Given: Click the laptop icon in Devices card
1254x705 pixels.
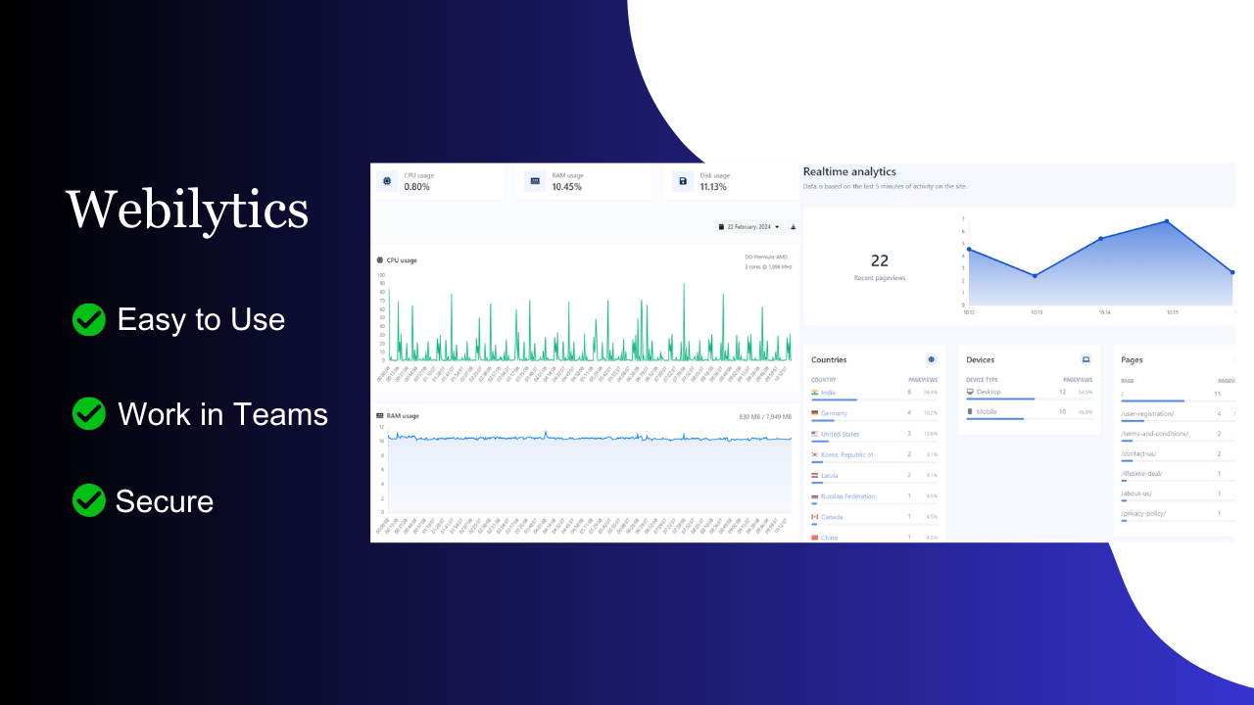Looking at the screenshot, I should pos(1085,359).
